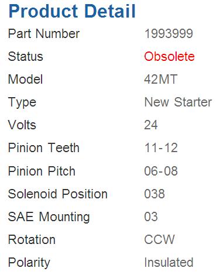Click the Pinion Teeth label
The height and width of the screenshot is (275, 220).
44,147
